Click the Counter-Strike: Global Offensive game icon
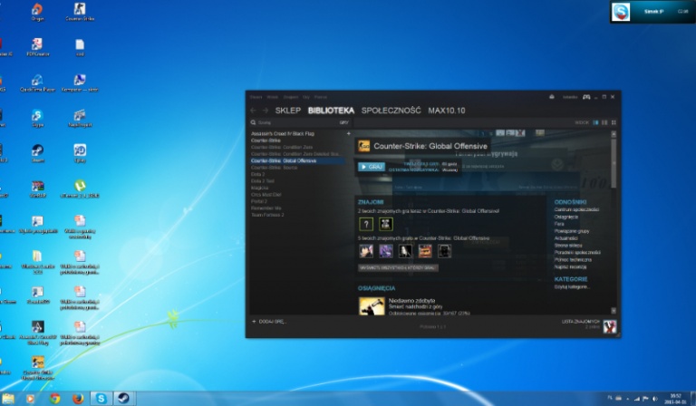The image size is (696, 406). 363,146
